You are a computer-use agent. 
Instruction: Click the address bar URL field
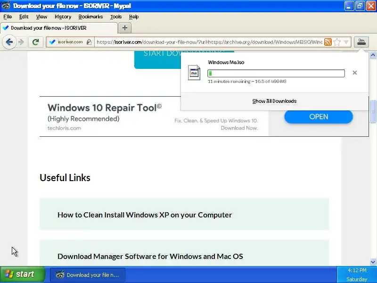(x=209, y=42)
